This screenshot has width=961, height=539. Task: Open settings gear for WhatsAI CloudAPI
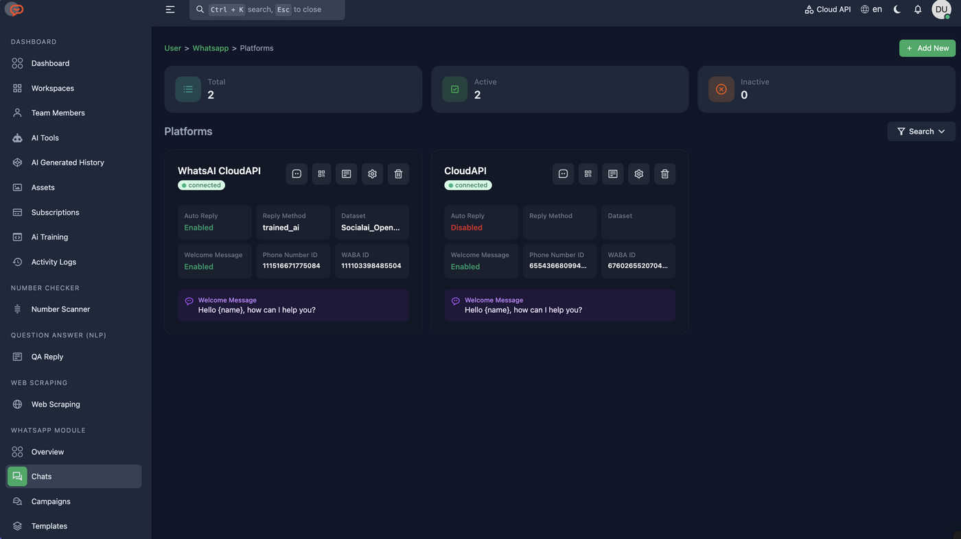click(372, 174)
